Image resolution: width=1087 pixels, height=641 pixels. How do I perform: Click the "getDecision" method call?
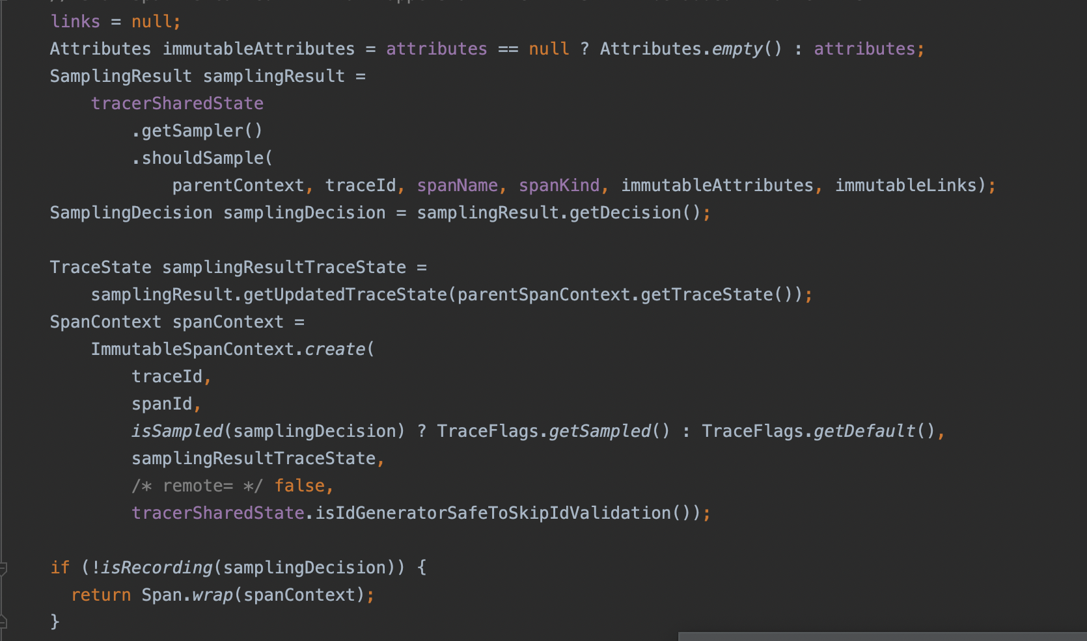(x=626, y=213)
